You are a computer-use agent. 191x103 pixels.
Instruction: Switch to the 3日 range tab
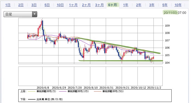[x=34, y=5]
